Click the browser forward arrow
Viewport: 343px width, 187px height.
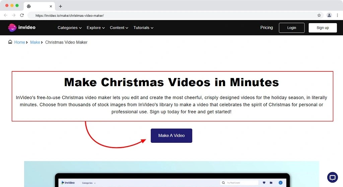[13, 15]
